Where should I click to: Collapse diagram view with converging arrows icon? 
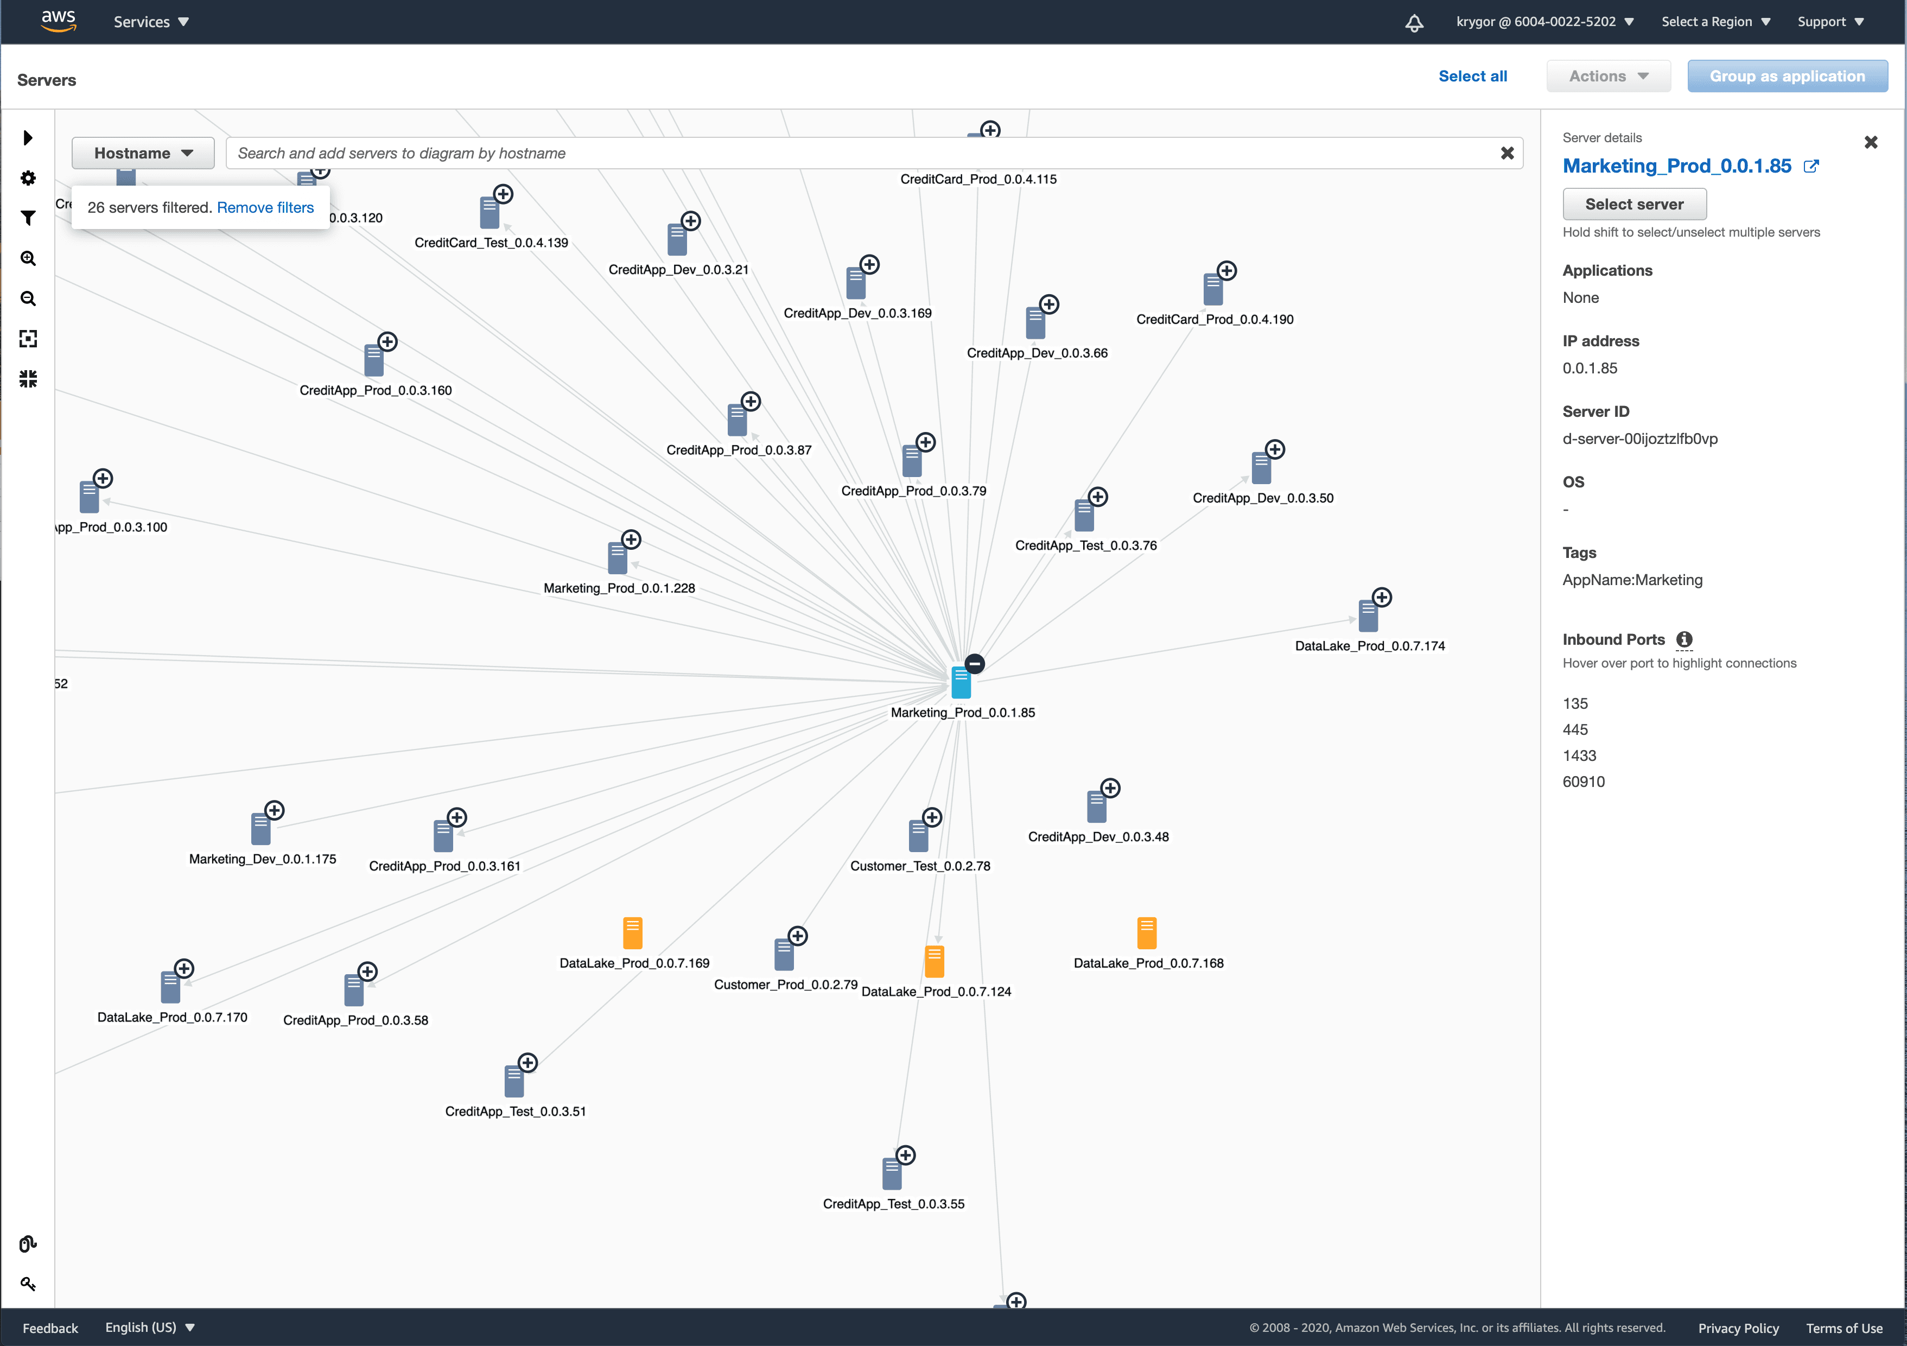pos(28,378)
